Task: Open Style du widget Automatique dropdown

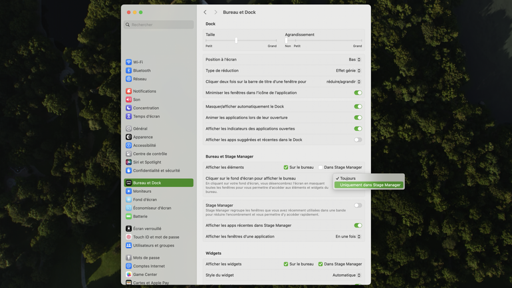Action: click(x=346, y=275)
